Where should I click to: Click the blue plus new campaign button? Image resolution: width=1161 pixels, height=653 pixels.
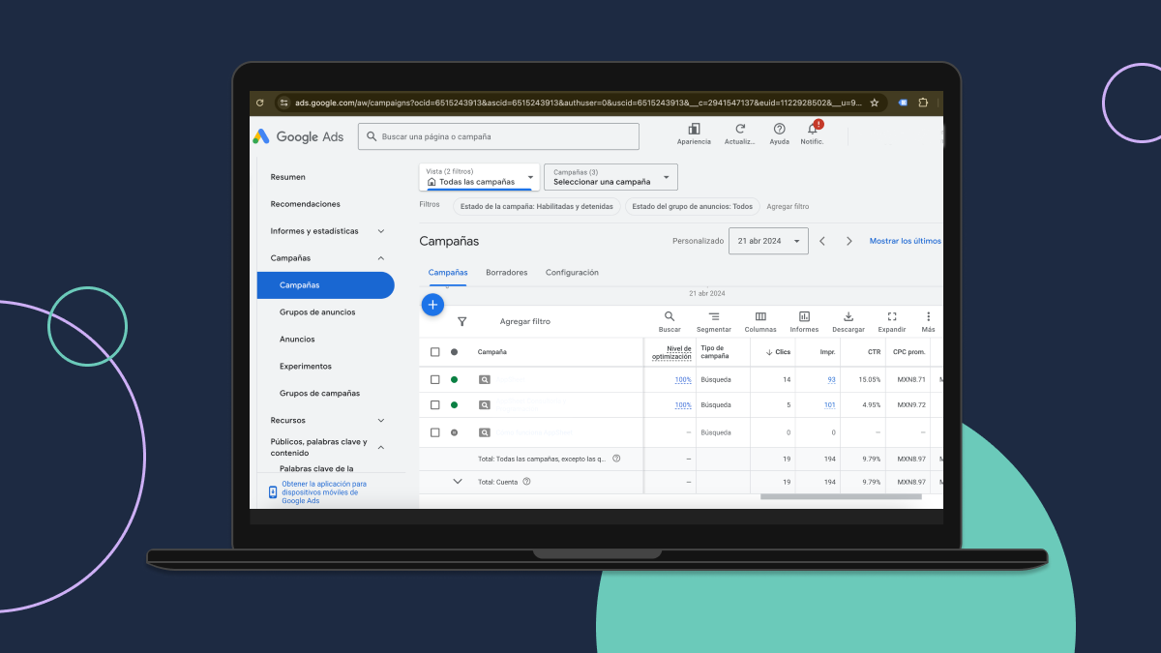(432, 305)
